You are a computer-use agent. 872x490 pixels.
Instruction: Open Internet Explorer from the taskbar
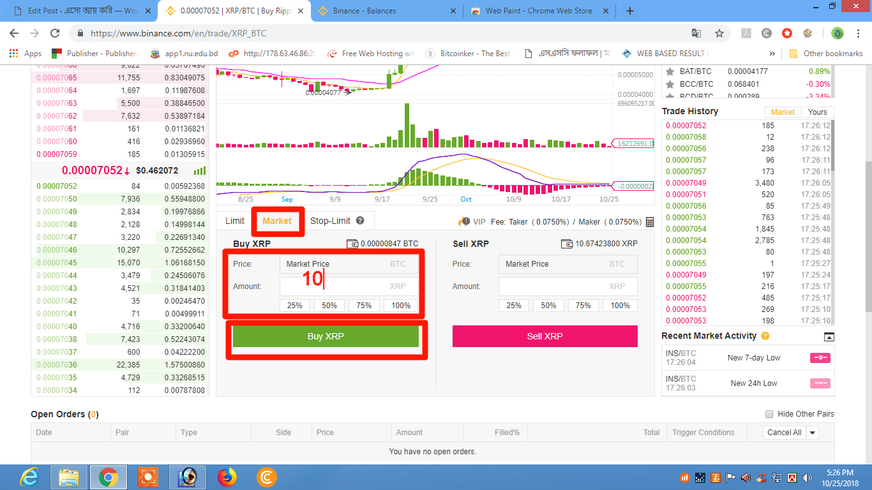[29, 477]
